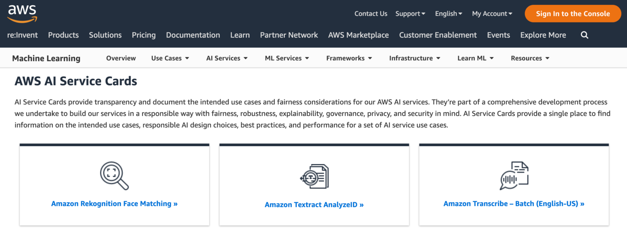
Task: Open Amazon Rekognition Face Matching card
Action: pos(114,203)
